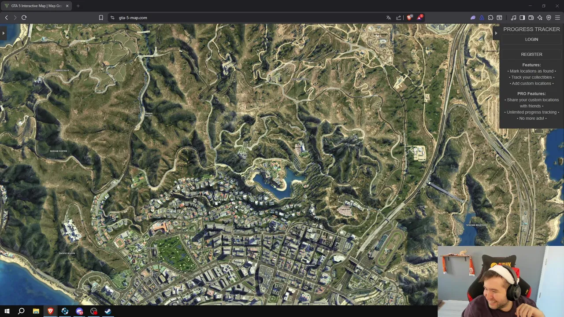564x317 pixels.
Task: Click the green golf course on map
Action: click(x=175, y=254)
